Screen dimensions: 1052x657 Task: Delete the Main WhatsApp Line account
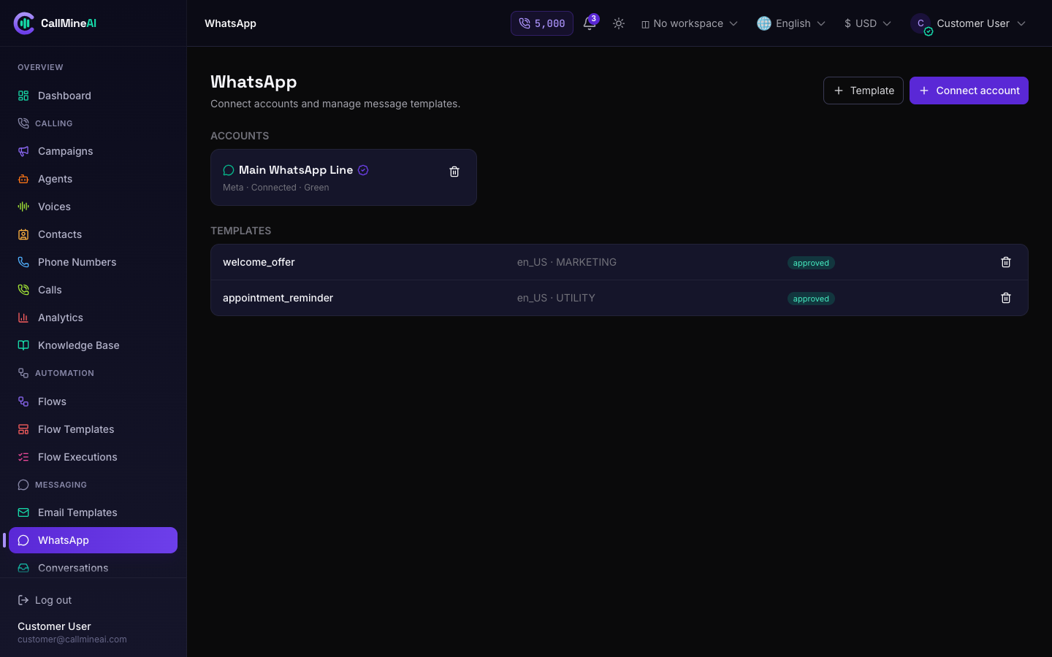[454, 172]
